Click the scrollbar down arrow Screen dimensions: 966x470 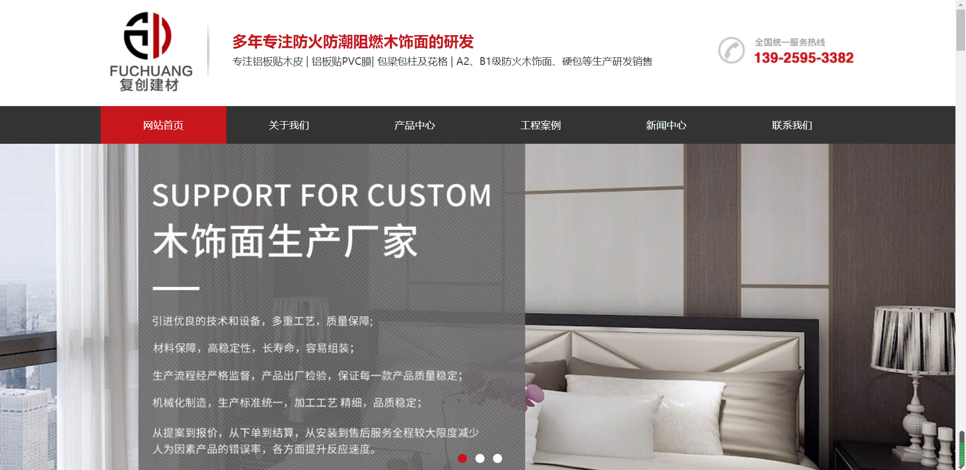961,466
